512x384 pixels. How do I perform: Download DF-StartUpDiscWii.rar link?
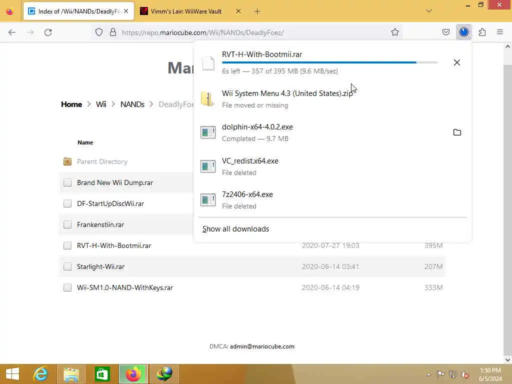coord(110,203)
